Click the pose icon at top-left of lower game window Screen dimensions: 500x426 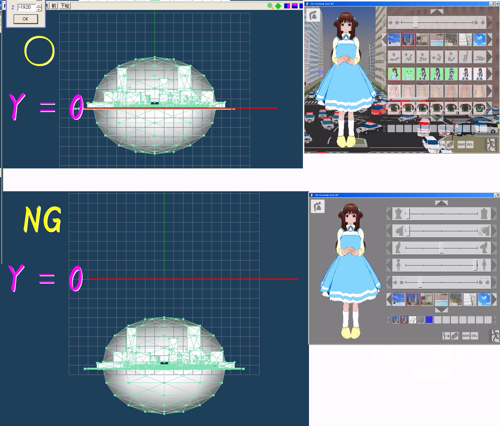click(317, 207)
